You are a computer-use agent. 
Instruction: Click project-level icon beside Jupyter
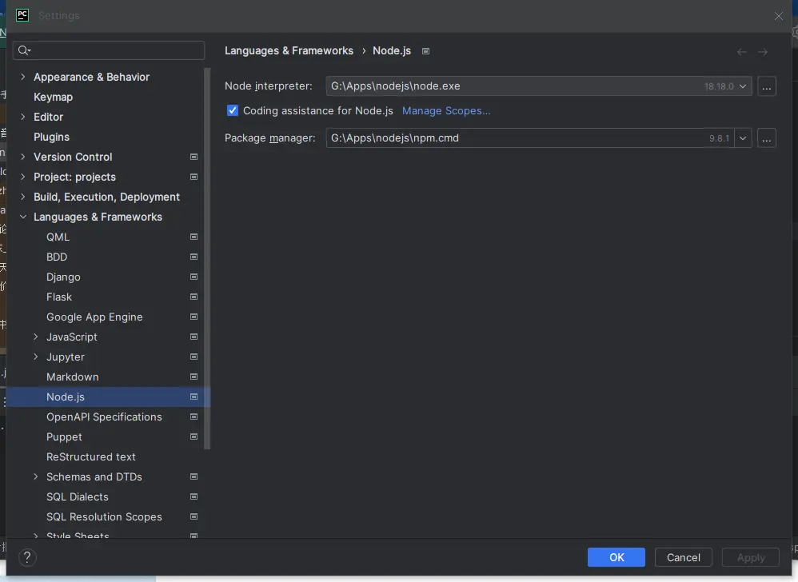tap(194, 357)
